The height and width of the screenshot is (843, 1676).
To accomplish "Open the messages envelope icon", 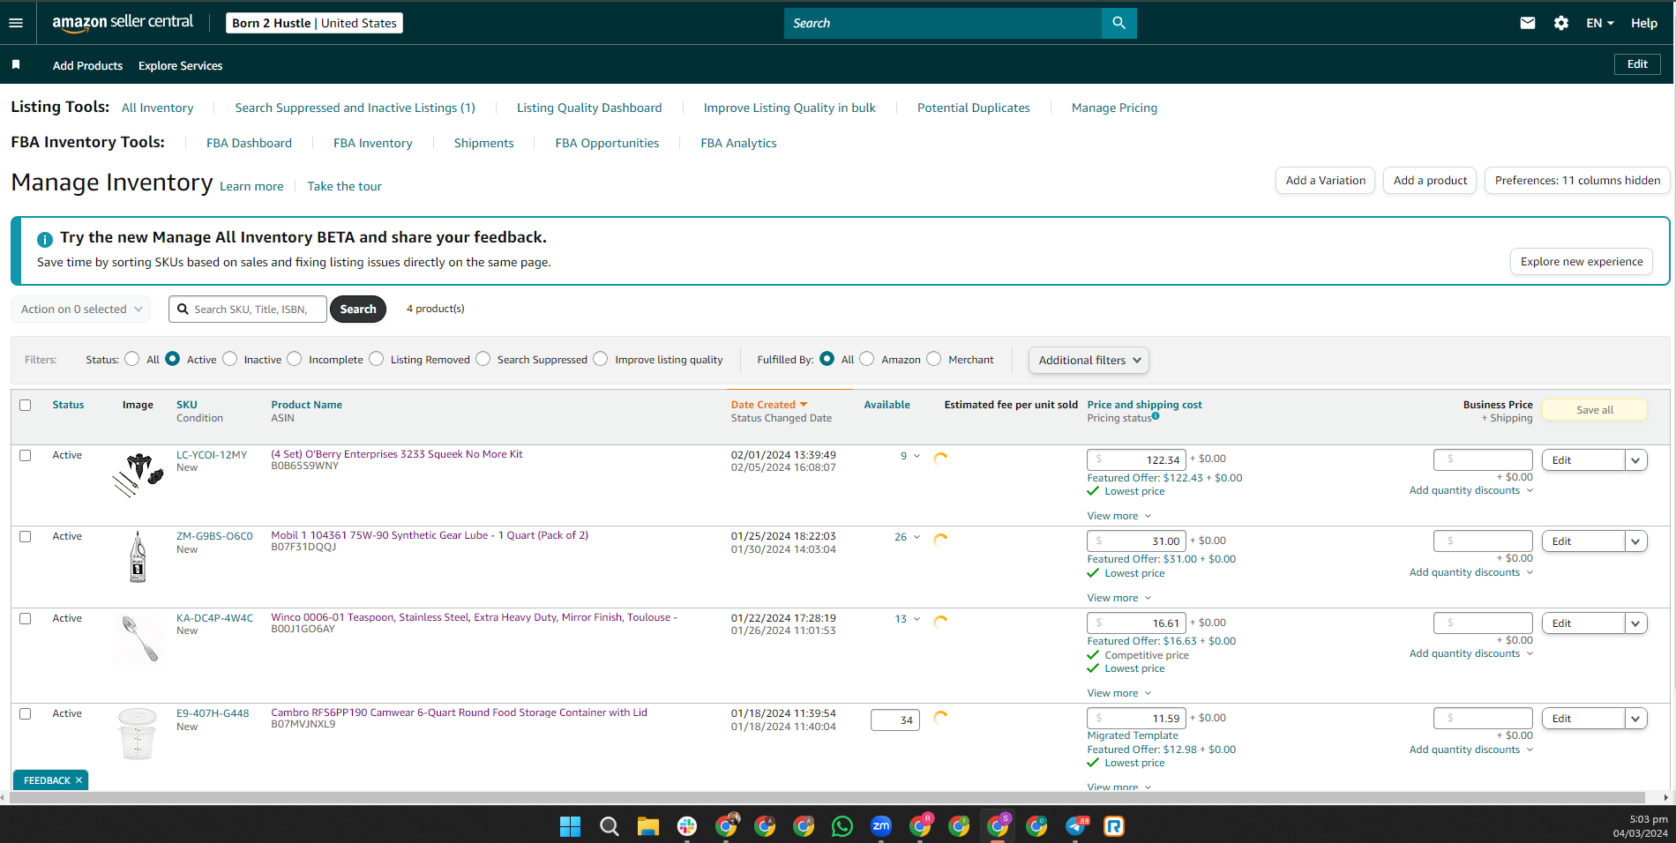I will [1528, 23].
